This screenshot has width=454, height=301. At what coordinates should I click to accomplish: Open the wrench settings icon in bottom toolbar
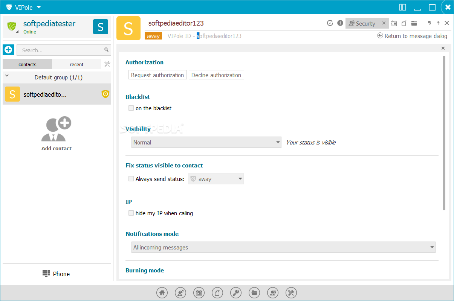coord(291,293)
